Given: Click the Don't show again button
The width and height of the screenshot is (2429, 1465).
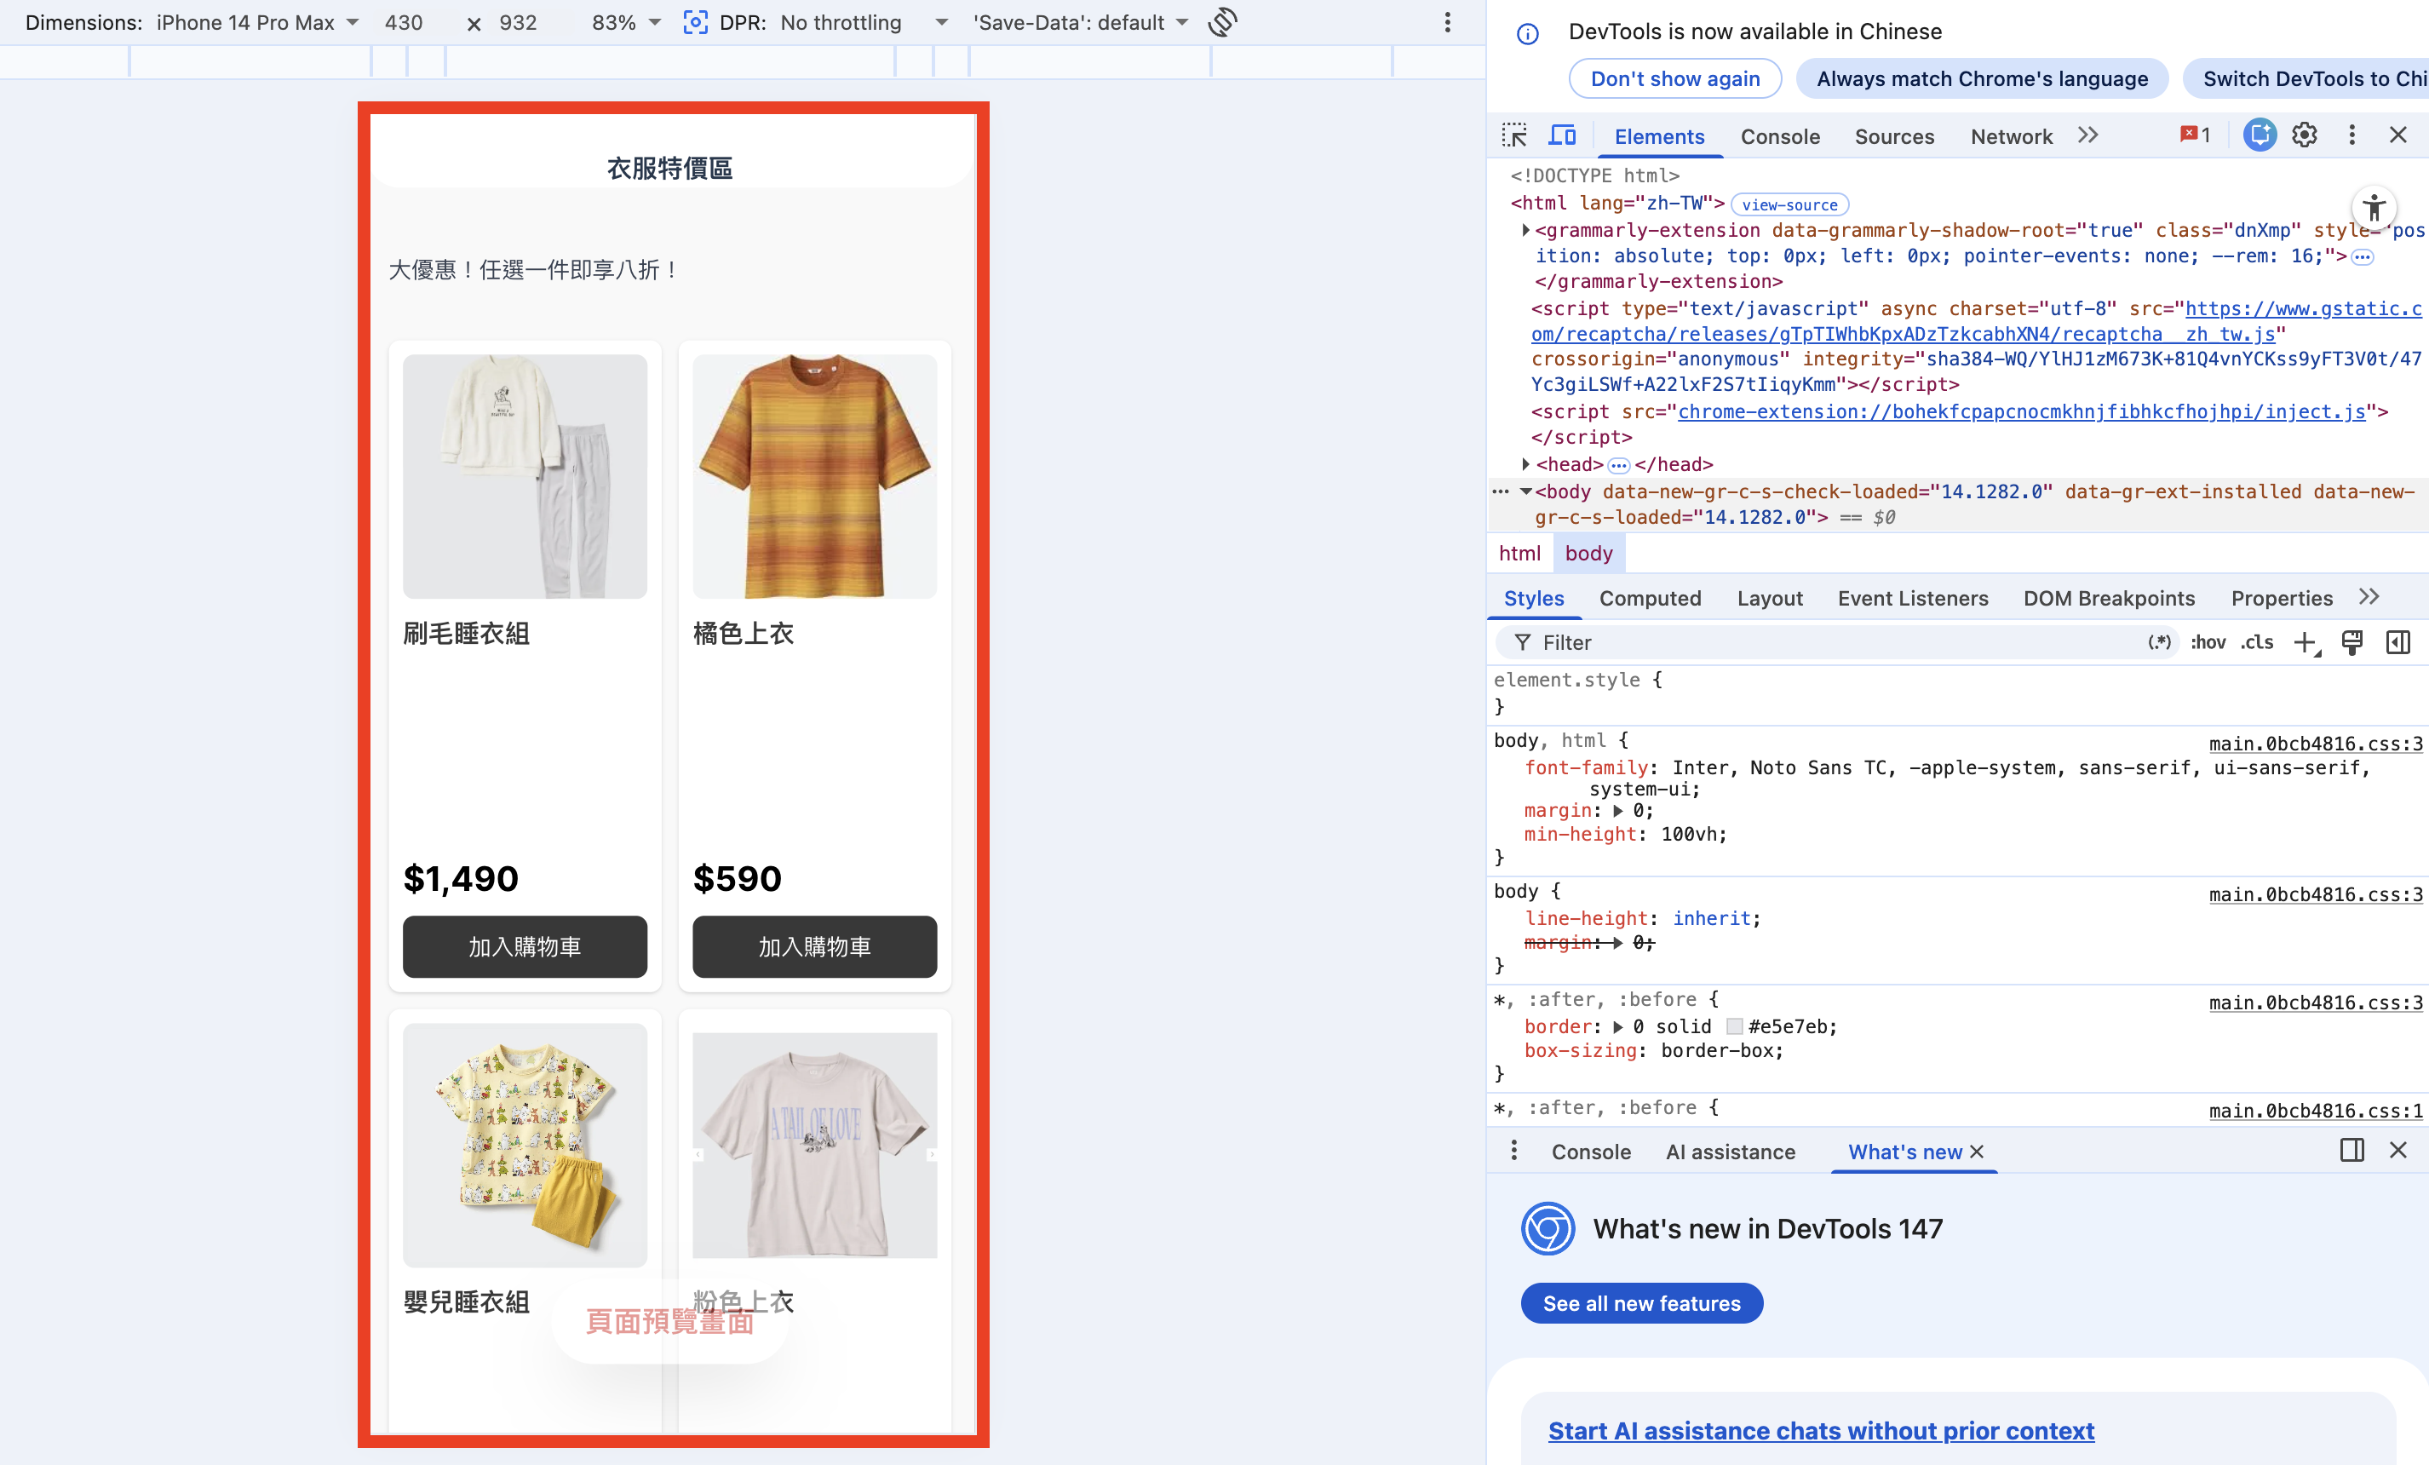Looking at the screenshot, I should tap(1674, 79).
